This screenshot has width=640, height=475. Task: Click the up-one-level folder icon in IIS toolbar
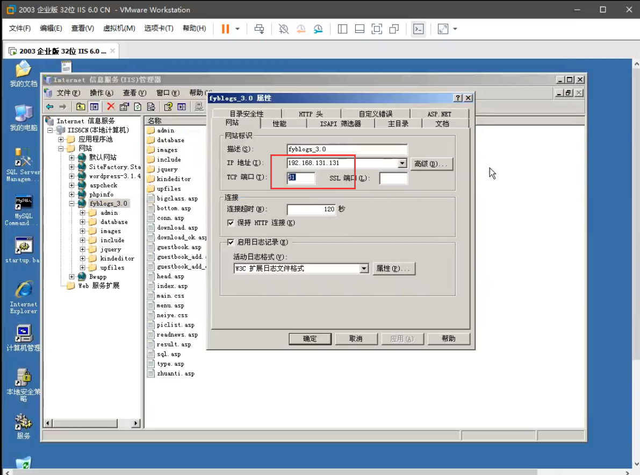point(81,107)
